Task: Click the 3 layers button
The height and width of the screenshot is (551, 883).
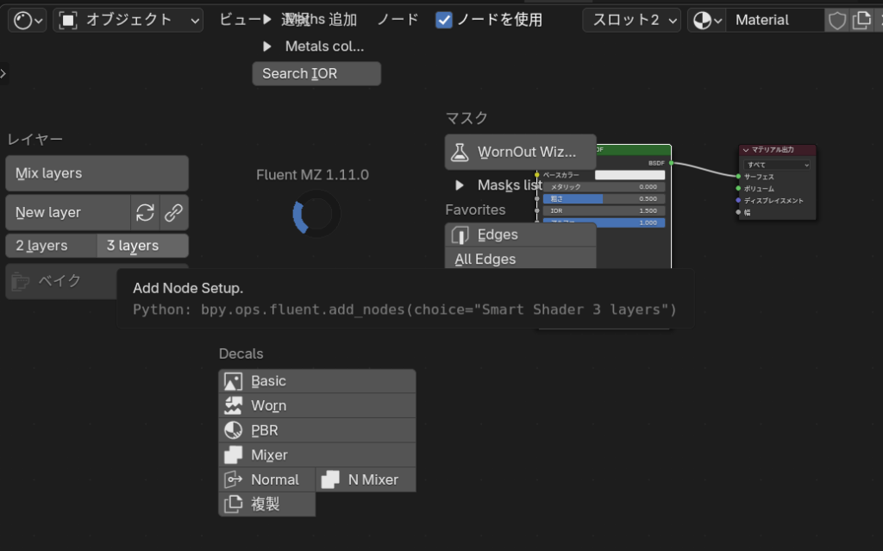Action: click(141, 246)
